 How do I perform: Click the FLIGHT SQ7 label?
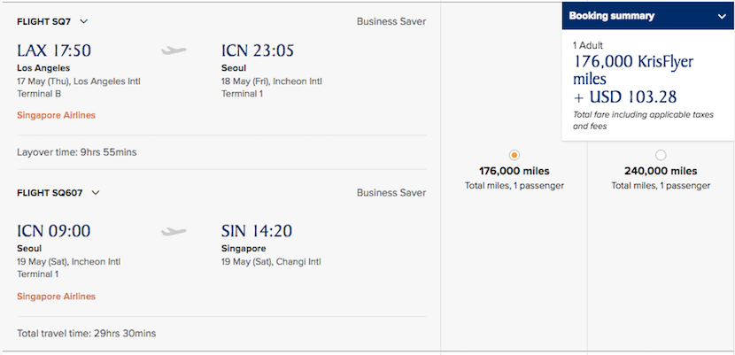45,21
